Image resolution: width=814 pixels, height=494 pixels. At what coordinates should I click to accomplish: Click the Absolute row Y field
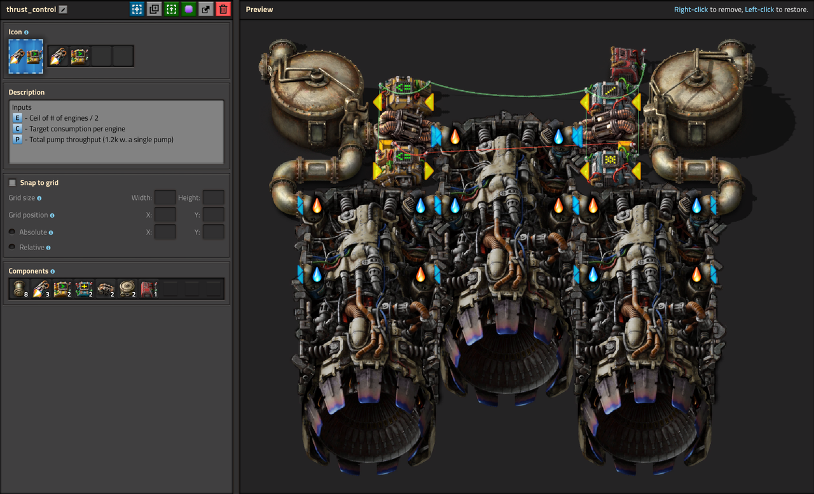pyautogui.click(x=213, y=232)
